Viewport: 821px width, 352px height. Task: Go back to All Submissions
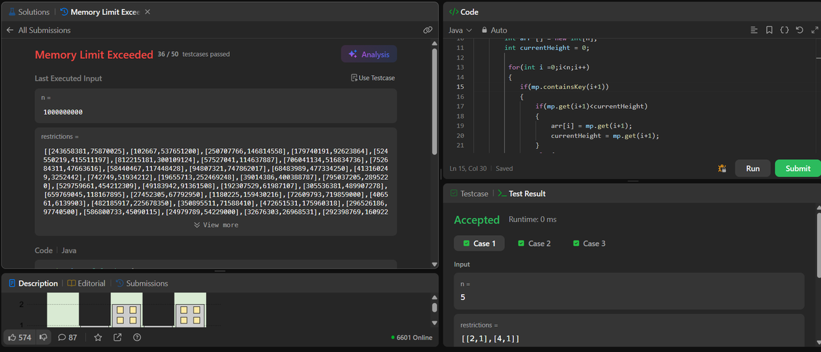coord(38,30)
